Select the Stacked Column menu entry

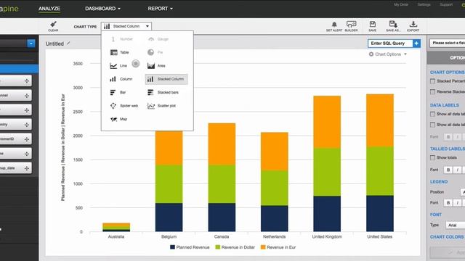click(x=166, y=79)
